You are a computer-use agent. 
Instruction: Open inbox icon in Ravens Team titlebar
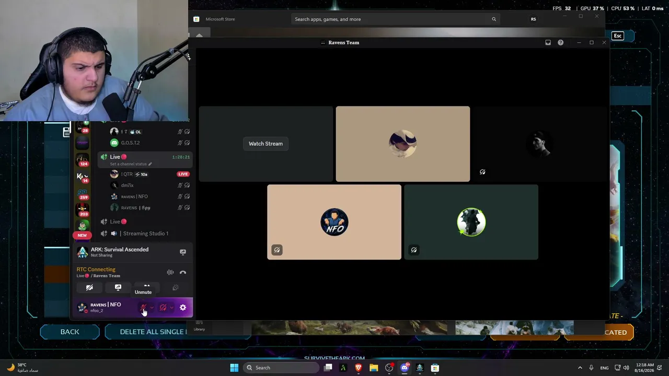click(548, 43)
